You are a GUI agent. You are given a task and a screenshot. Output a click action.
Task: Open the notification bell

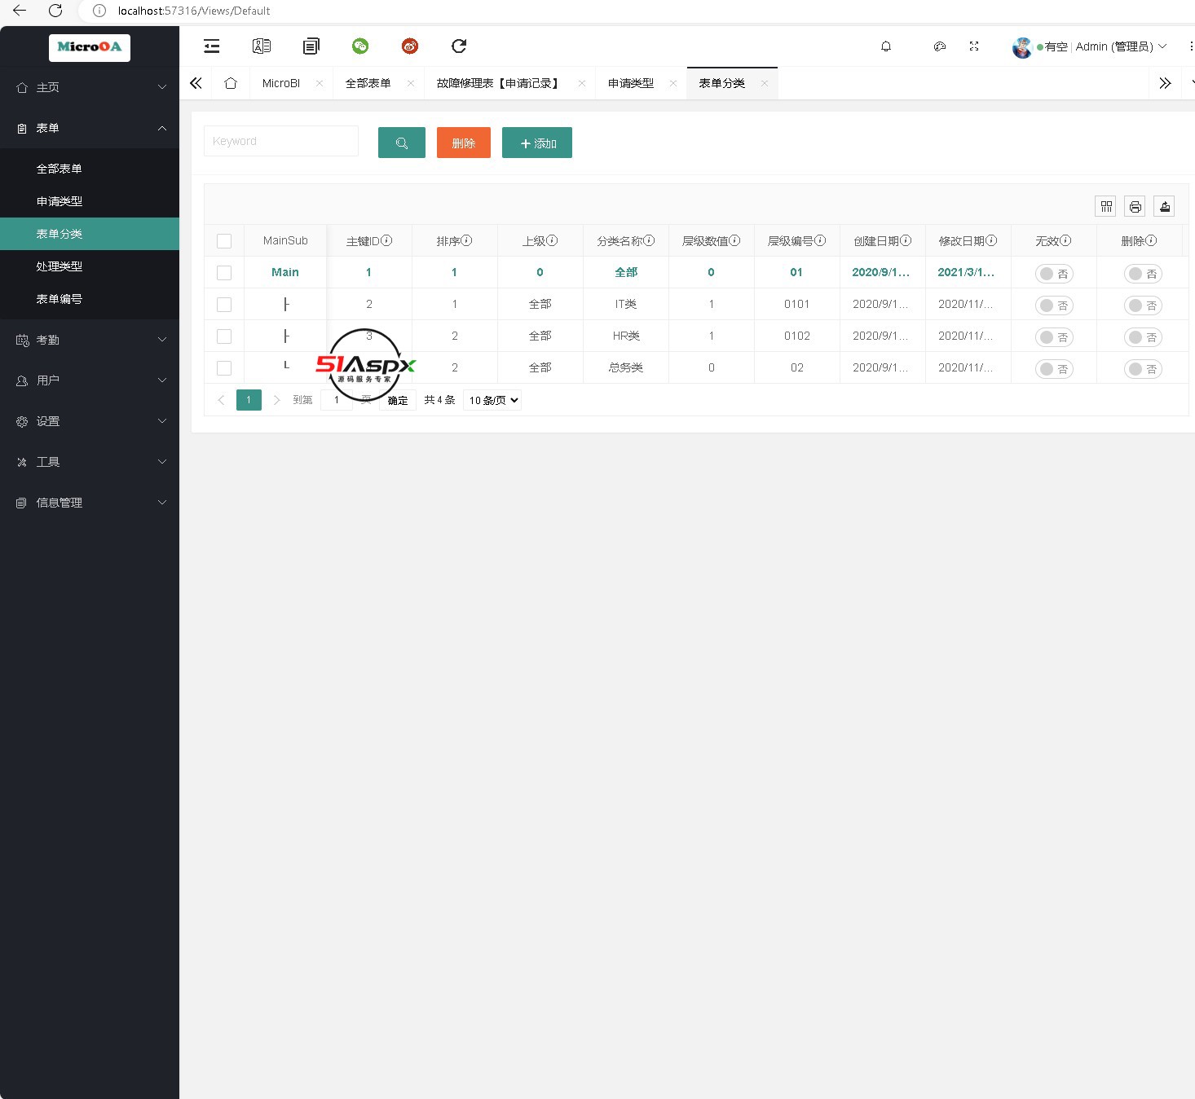pos(886,46)
